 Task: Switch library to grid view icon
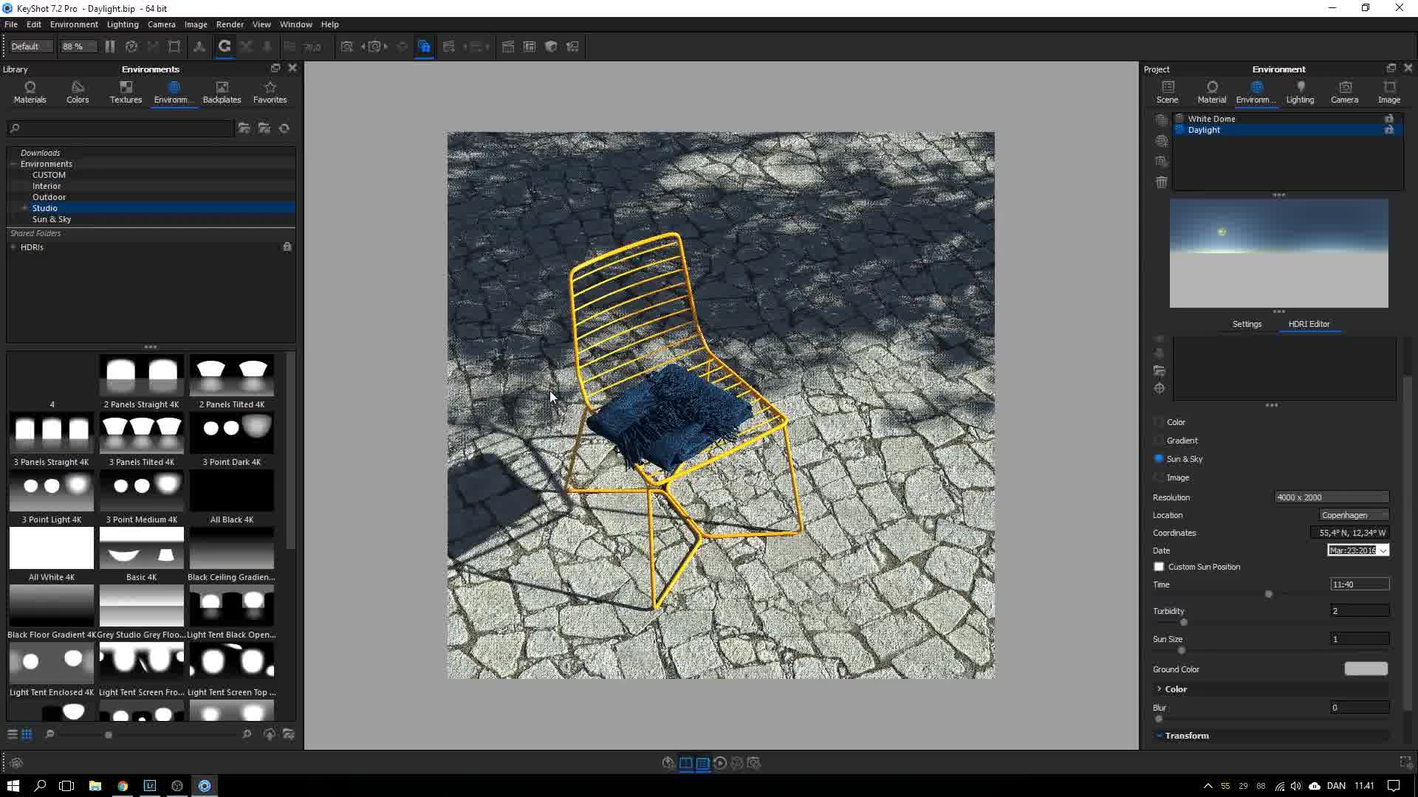pyautogui.click(x=27, y=734)
